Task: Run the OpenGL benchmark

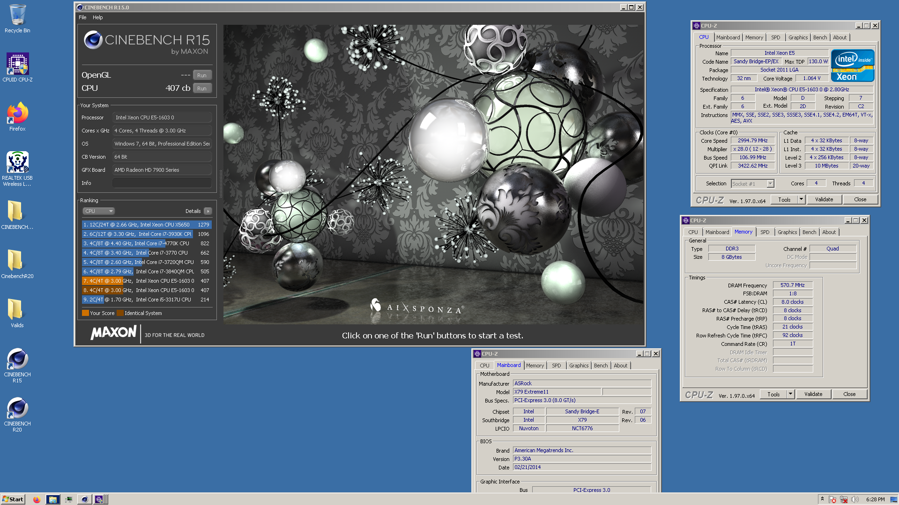Action: (x=202, y=75)
